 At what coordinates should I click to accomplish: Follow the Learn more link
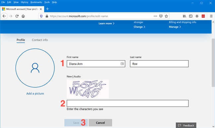click(107, 23)
